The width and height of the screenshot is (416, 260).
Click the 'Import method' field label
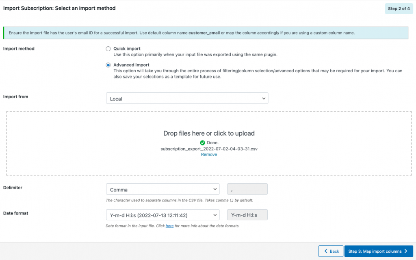(19, 49)
